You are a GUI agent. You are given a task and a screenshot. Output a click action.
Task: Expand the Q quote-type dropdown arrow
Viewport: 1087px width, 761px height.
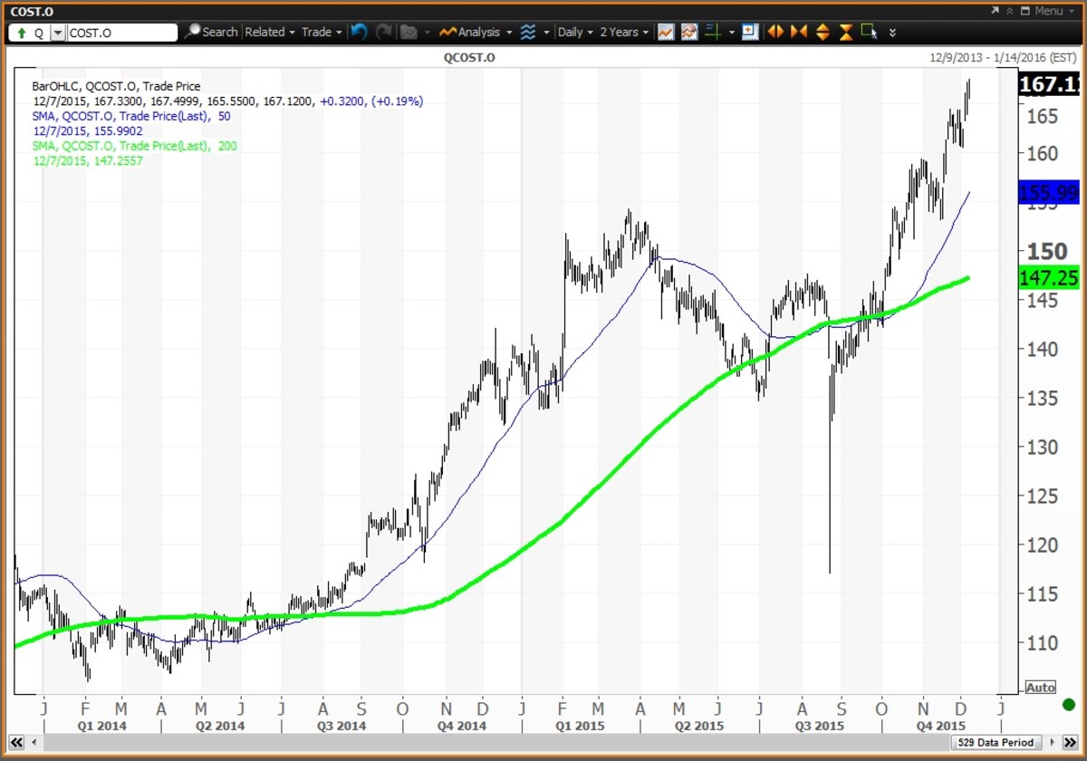[x=58, y=32]
